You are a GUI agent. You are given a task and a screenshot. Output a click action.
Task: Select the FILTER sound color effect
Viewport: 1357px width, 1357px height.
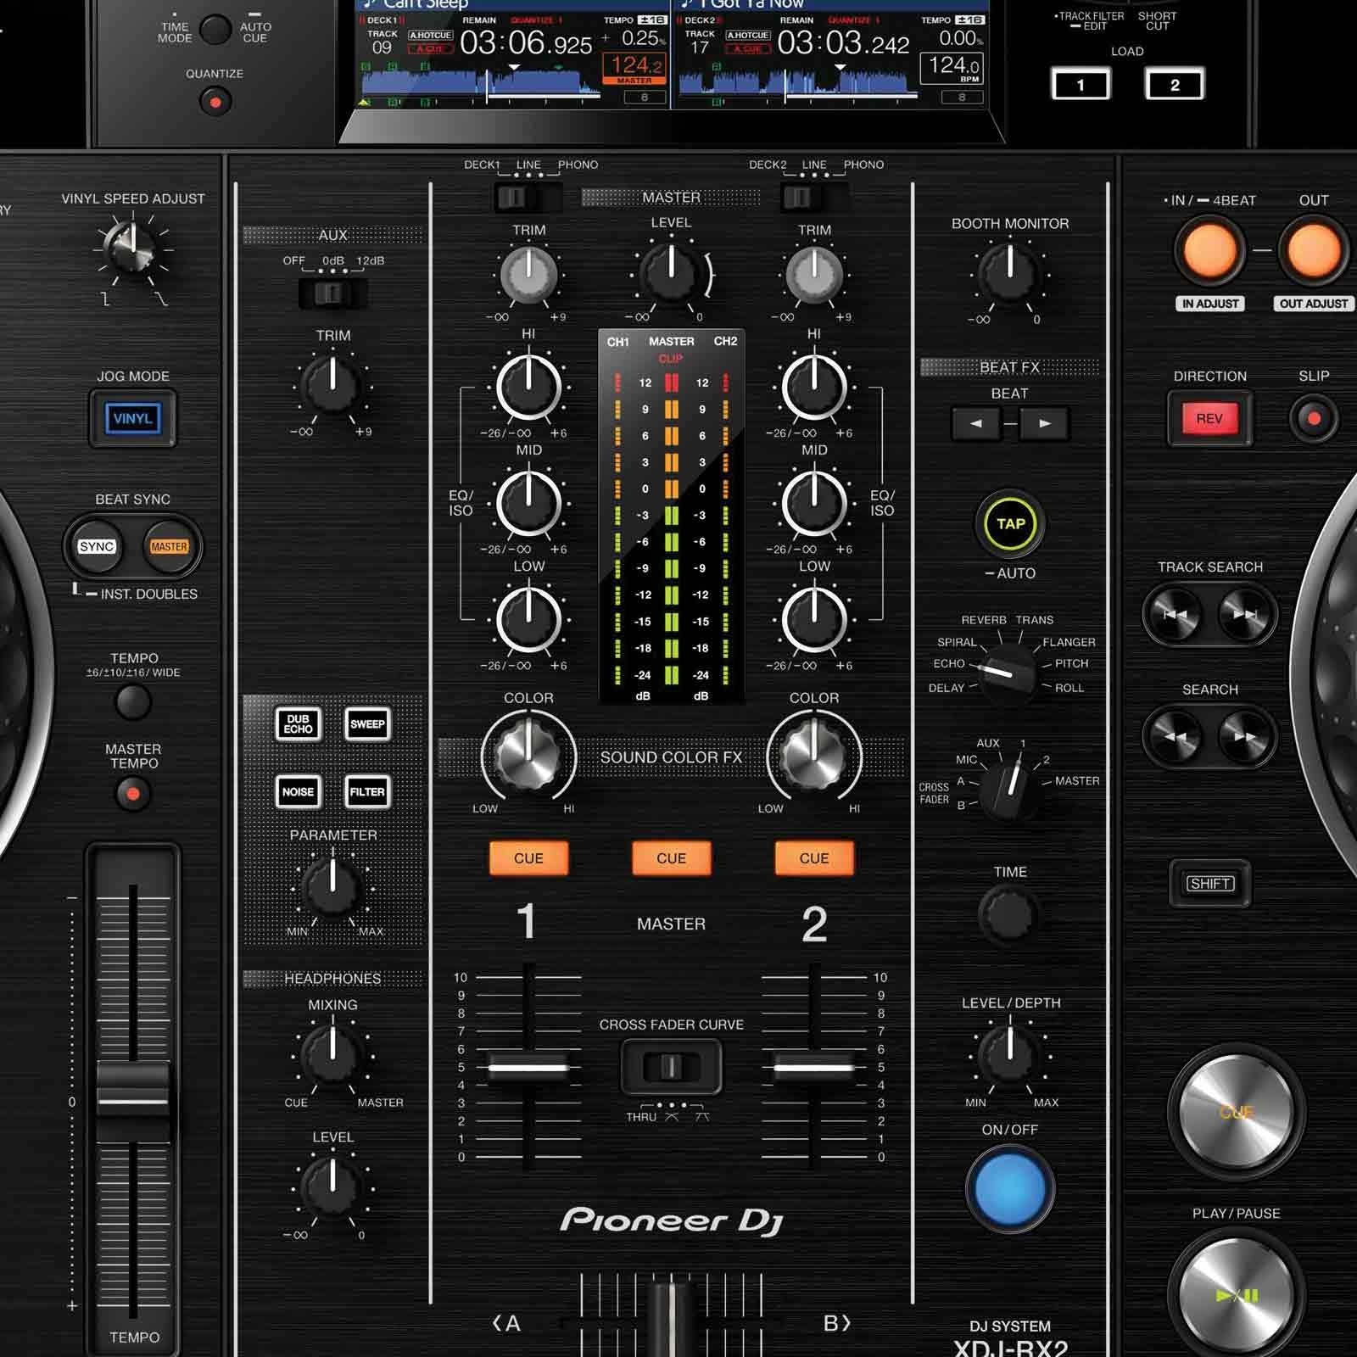[x=368, y=793]
